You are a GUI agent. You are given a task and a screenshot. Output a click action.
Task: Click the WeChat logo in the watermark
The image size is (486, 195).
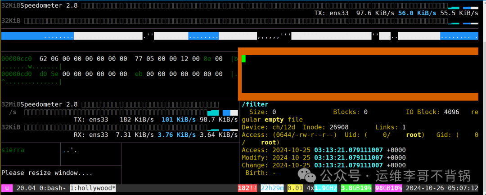[x=307, y=176]
